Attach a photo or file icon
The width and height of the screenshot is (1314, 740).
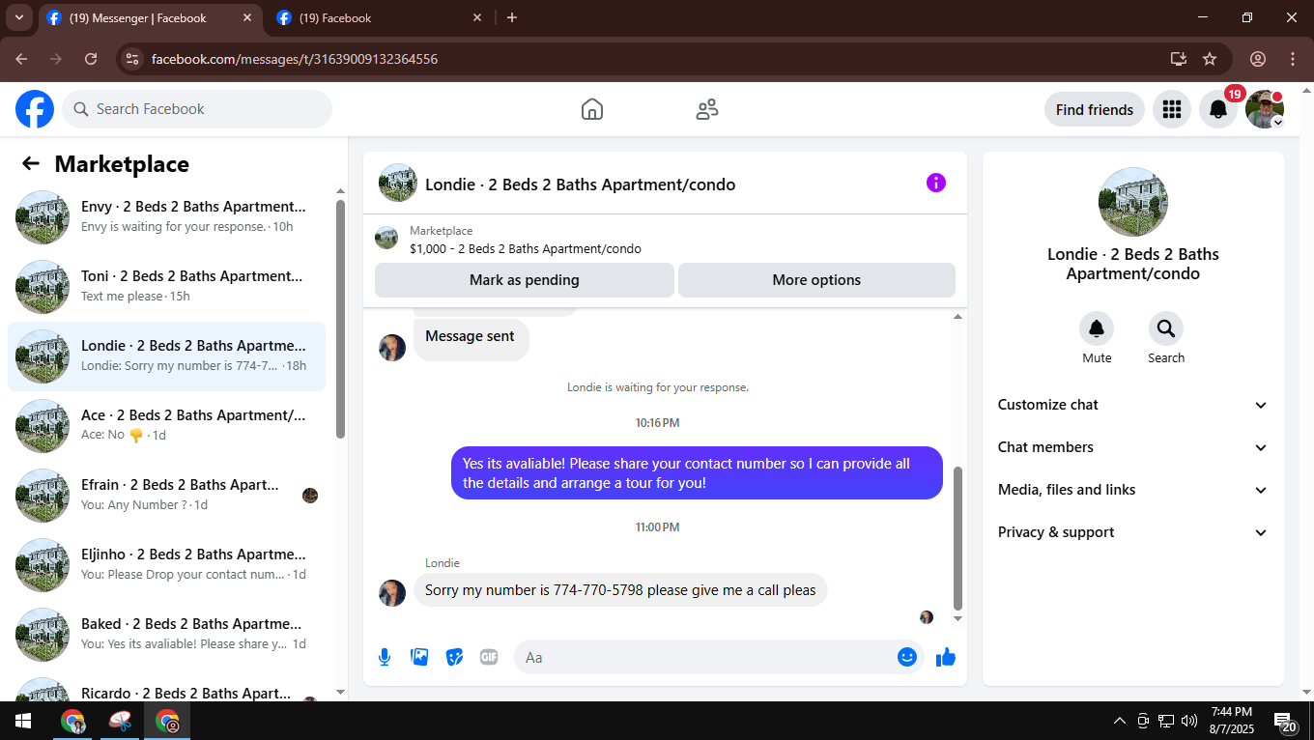pyautogui.click(x=419, y=657)
